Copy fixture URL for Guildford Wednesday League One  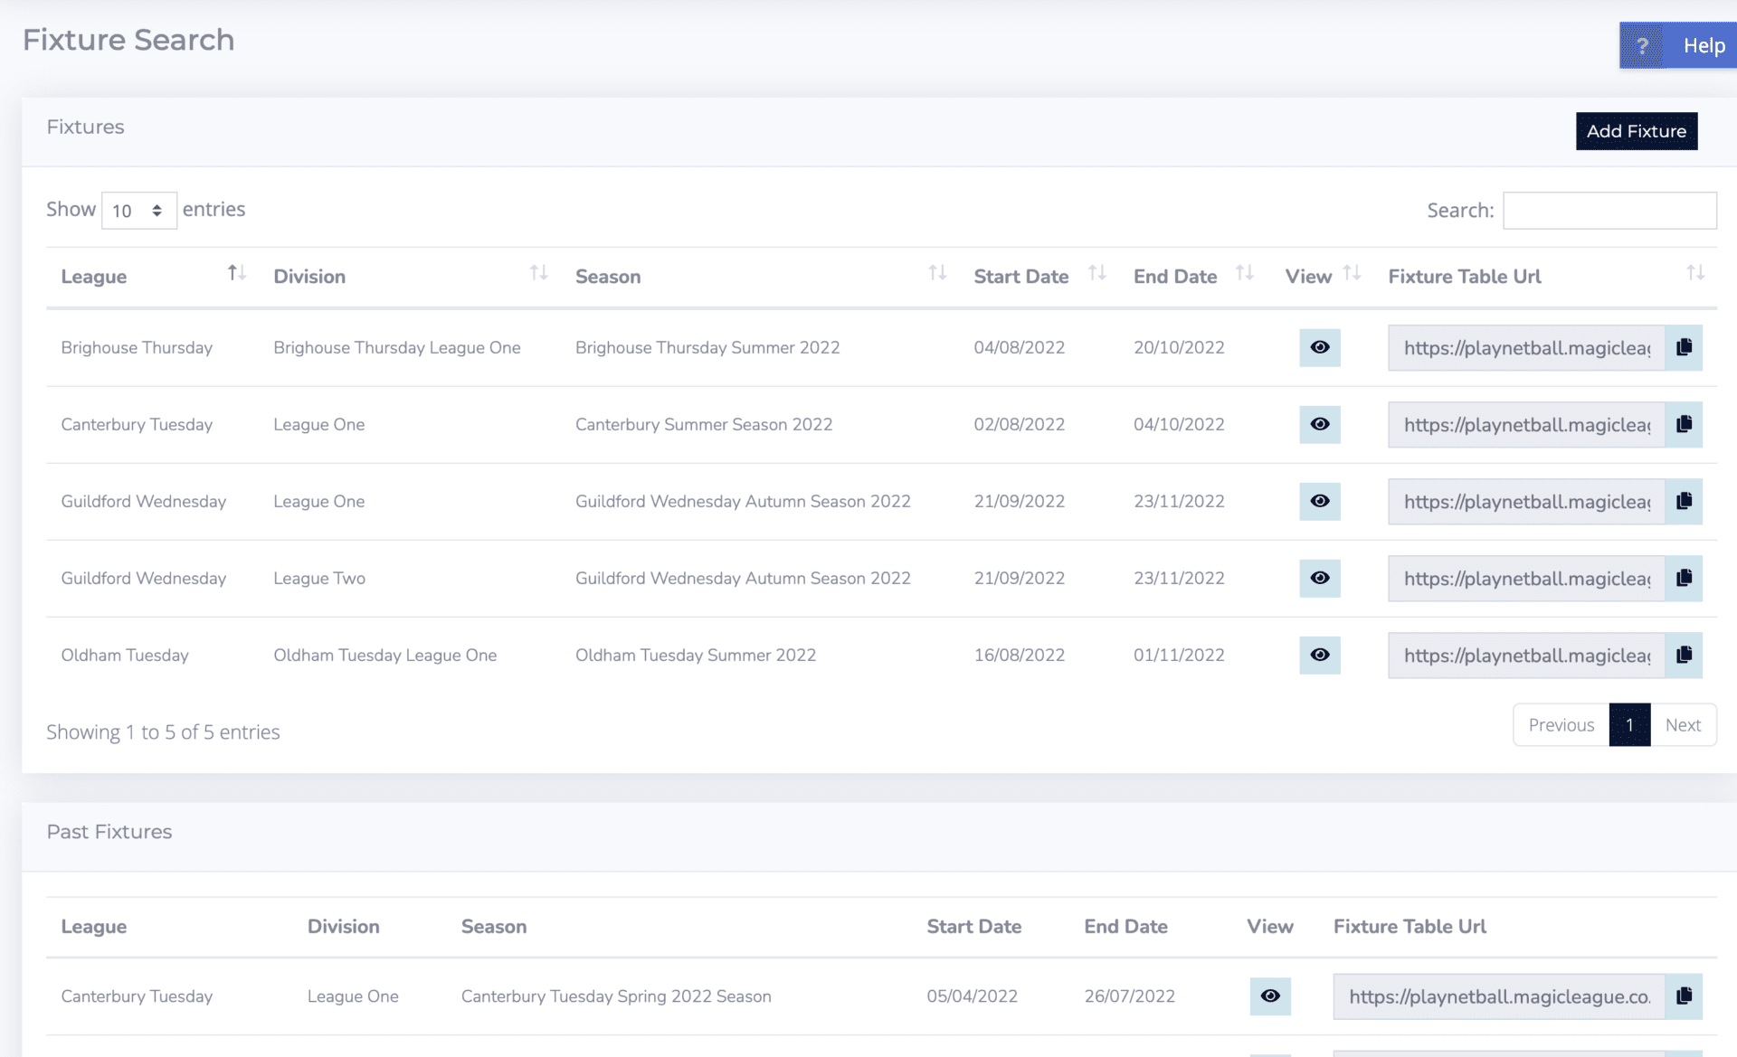[1684, 501]
